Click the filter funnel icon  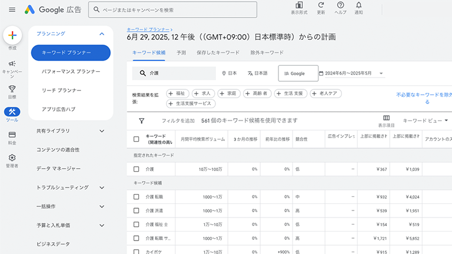click(141, 121)
